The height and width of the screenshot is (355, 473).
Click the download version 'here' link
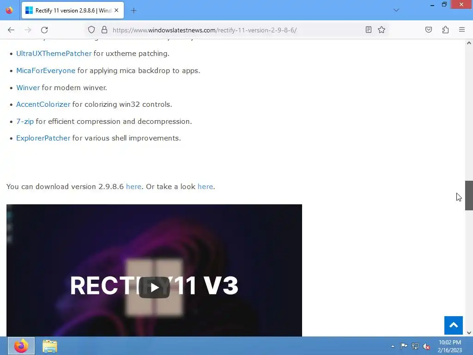(133, 187)
